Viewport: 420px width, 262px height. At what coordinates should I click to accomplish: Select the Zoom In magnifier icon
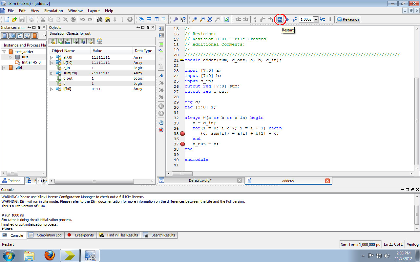[195, 19]
